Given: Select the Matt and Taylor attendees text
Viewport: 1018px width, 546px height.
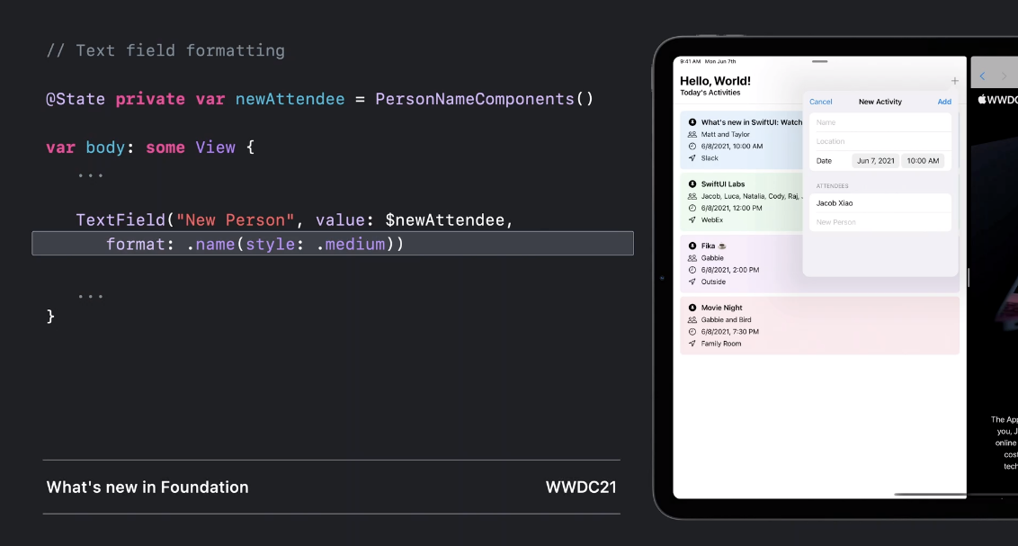Looking at the screenshot, I should pyautogui.click(x=725, y=134).
